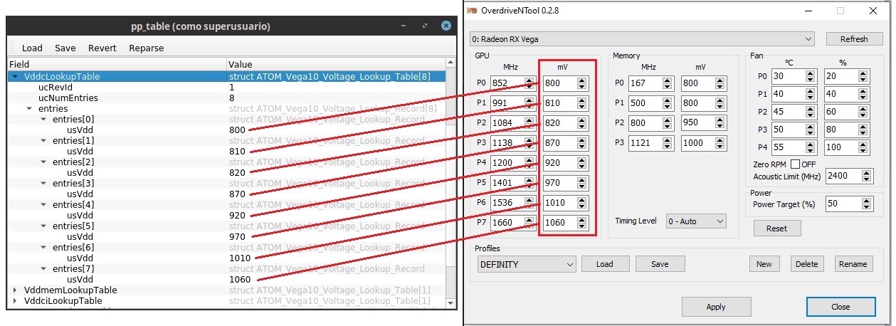Image resolution: width=896 pixels, height=326 pixels.
Task: Click Load in pp_table toolbar
Action: [32, 48]
